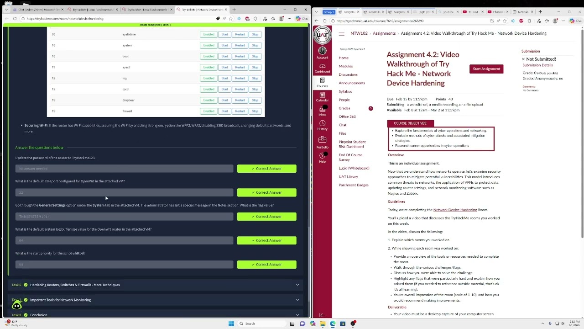584x329 pixels.
Task: Start the log service
Action: pyautogui.click(x=224, y=78)
